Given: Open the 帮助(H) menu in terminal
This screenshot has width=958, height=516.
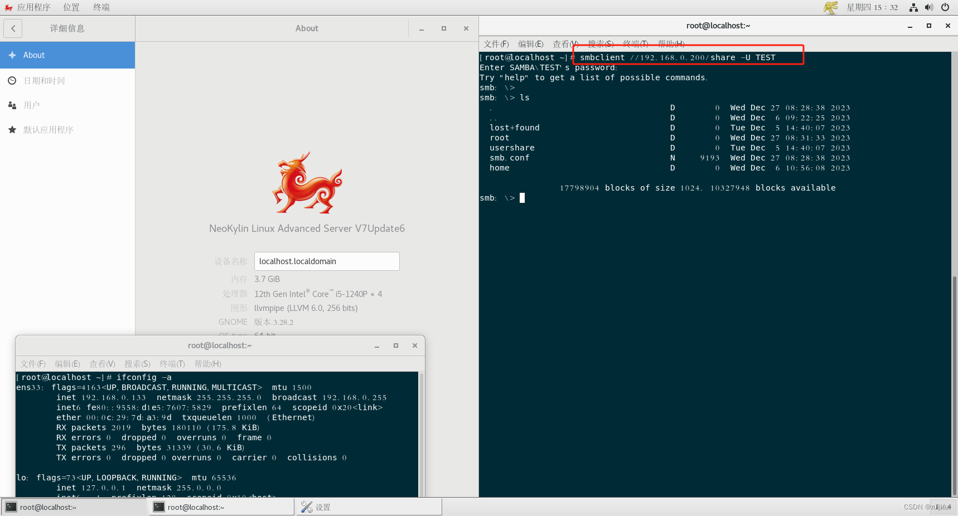Looking at the screenshot, I should (x=671, y=43).
